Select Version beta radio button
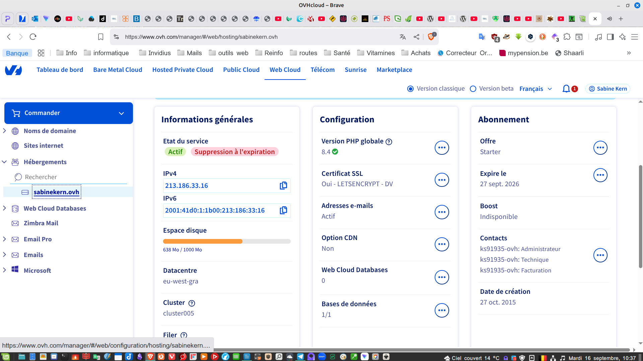643x361 pixels. tap(473, 89)
